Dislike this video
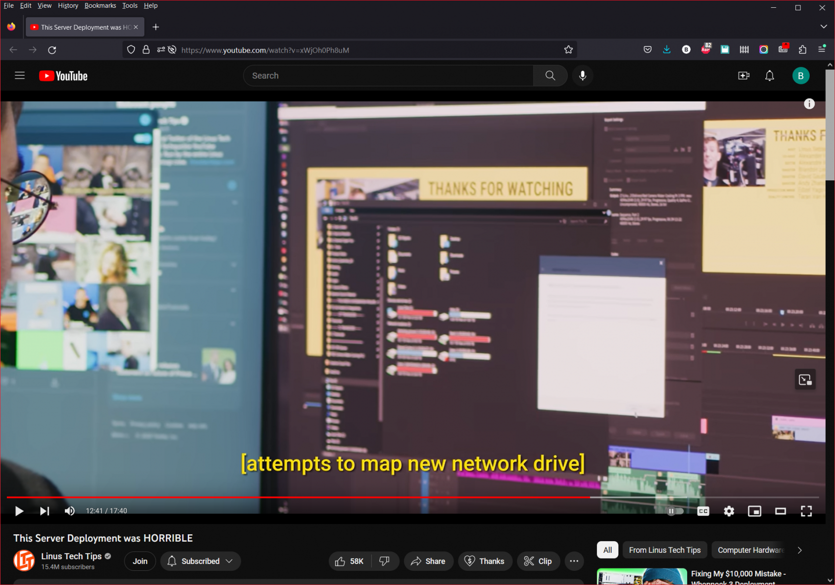This screenshot has height=585, width=835. pos(385,561)
